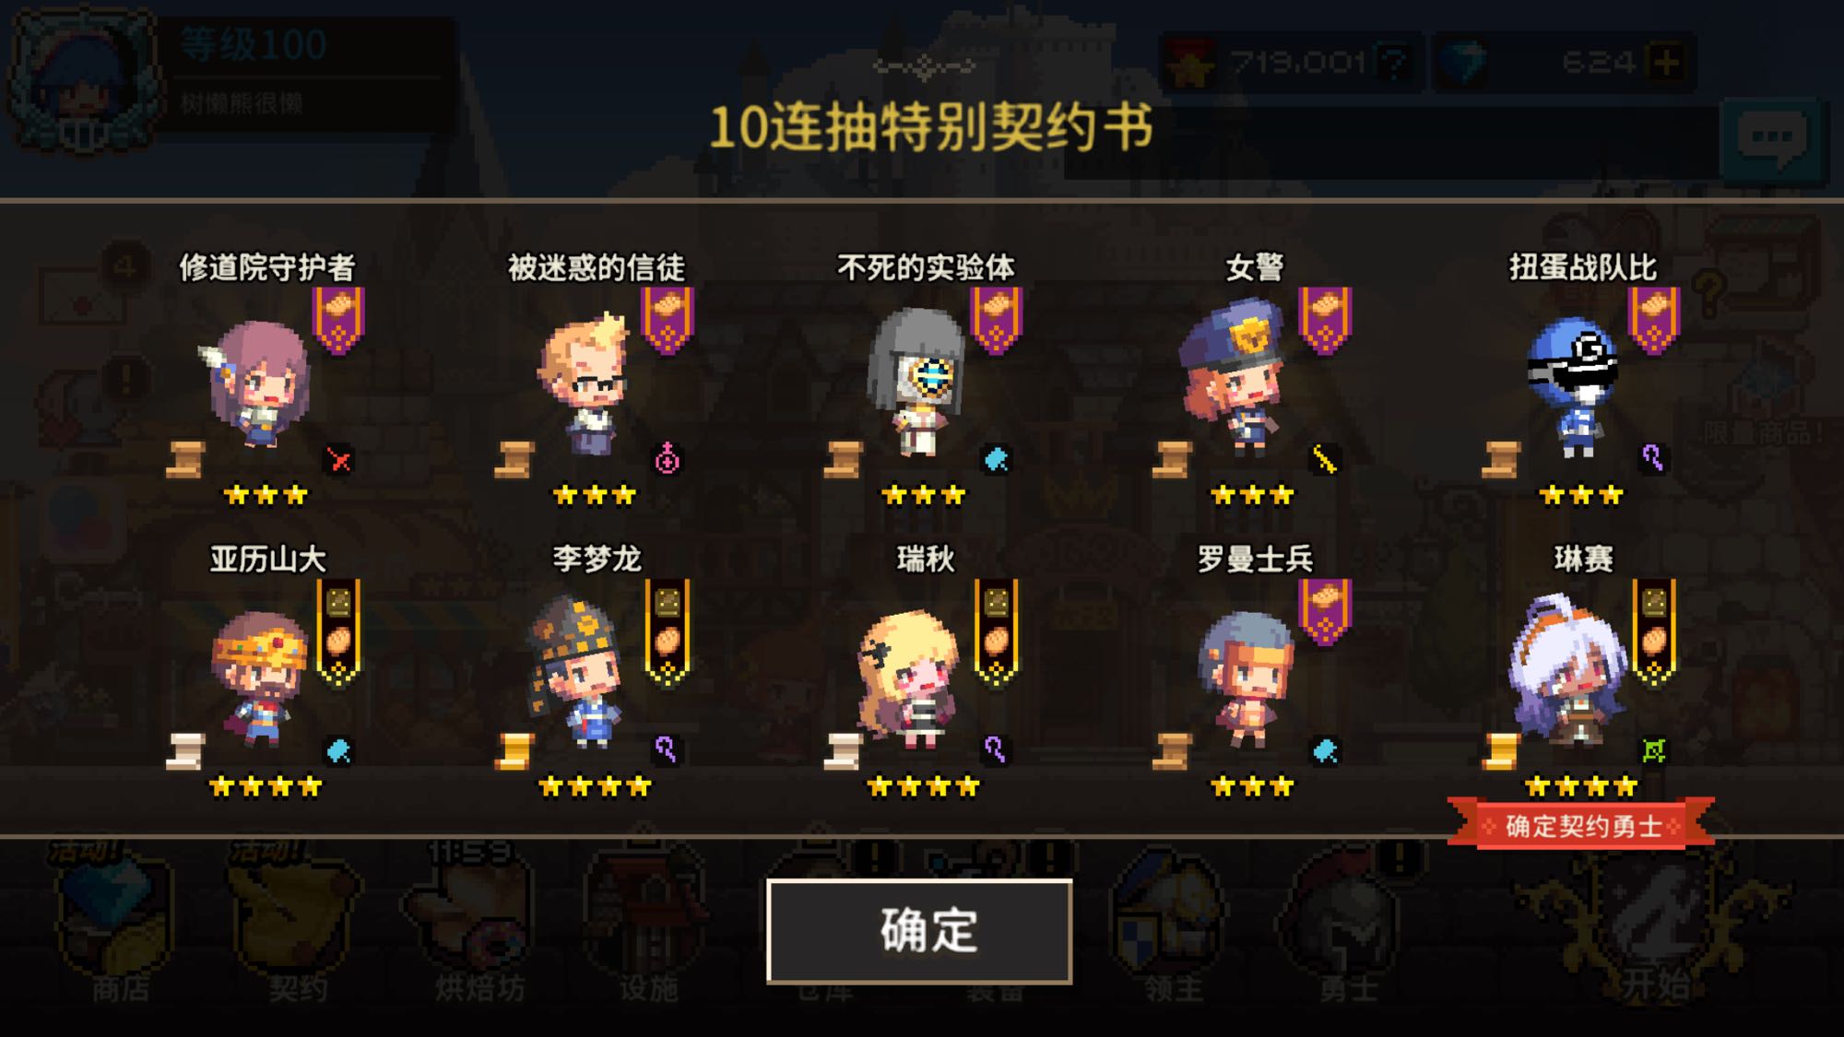The height and width of the screenshot is (1037, 1844).
Task: Click the white scroll icon under 瑞秋
Action: coord(842,750)
